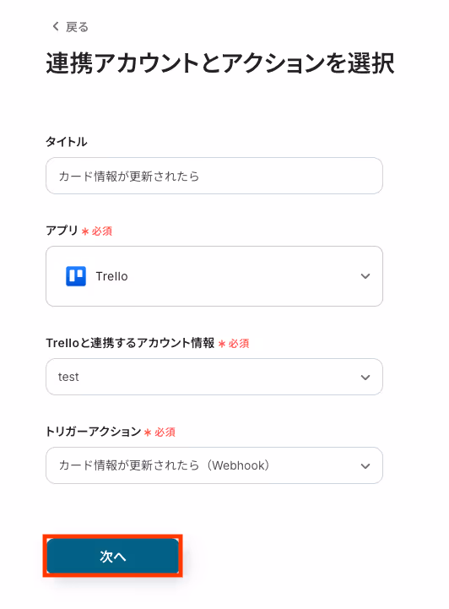Click the Trello logo icon
This screenshot has width=449, height=609.
coord(76,276)
